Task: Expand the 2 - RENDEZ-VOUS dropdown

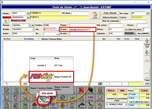Action: click(x=126, y=104)
